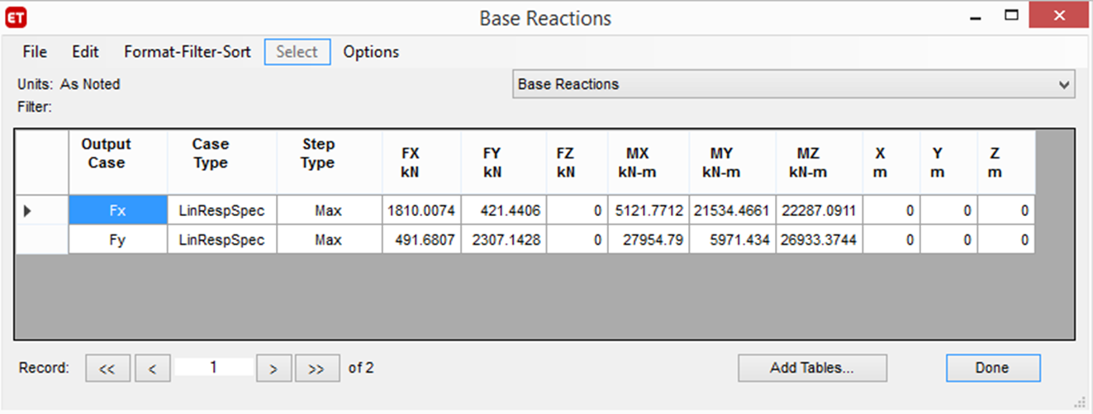Viewport: 1093px width, 414px height.
Task: Click the Add Tables button
Action: [x=811, y=368]
